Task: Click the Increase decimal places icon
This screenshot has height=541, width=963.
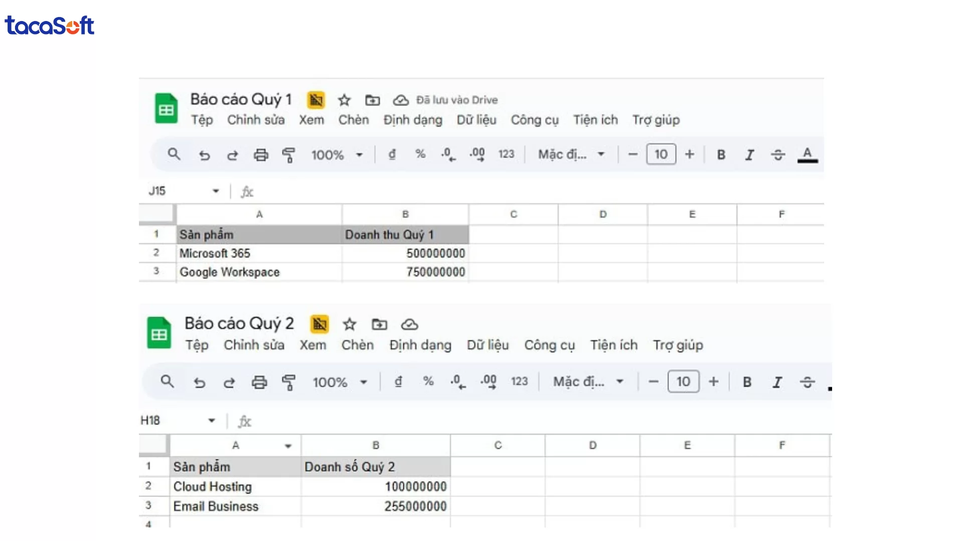Action: pos(476,155)
